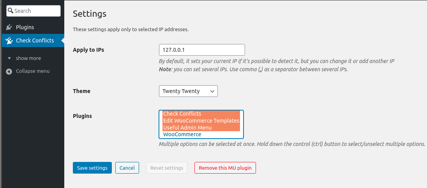427x188 pixels.
Task: Click the show more triangle icon
Action: coord(9,58)
